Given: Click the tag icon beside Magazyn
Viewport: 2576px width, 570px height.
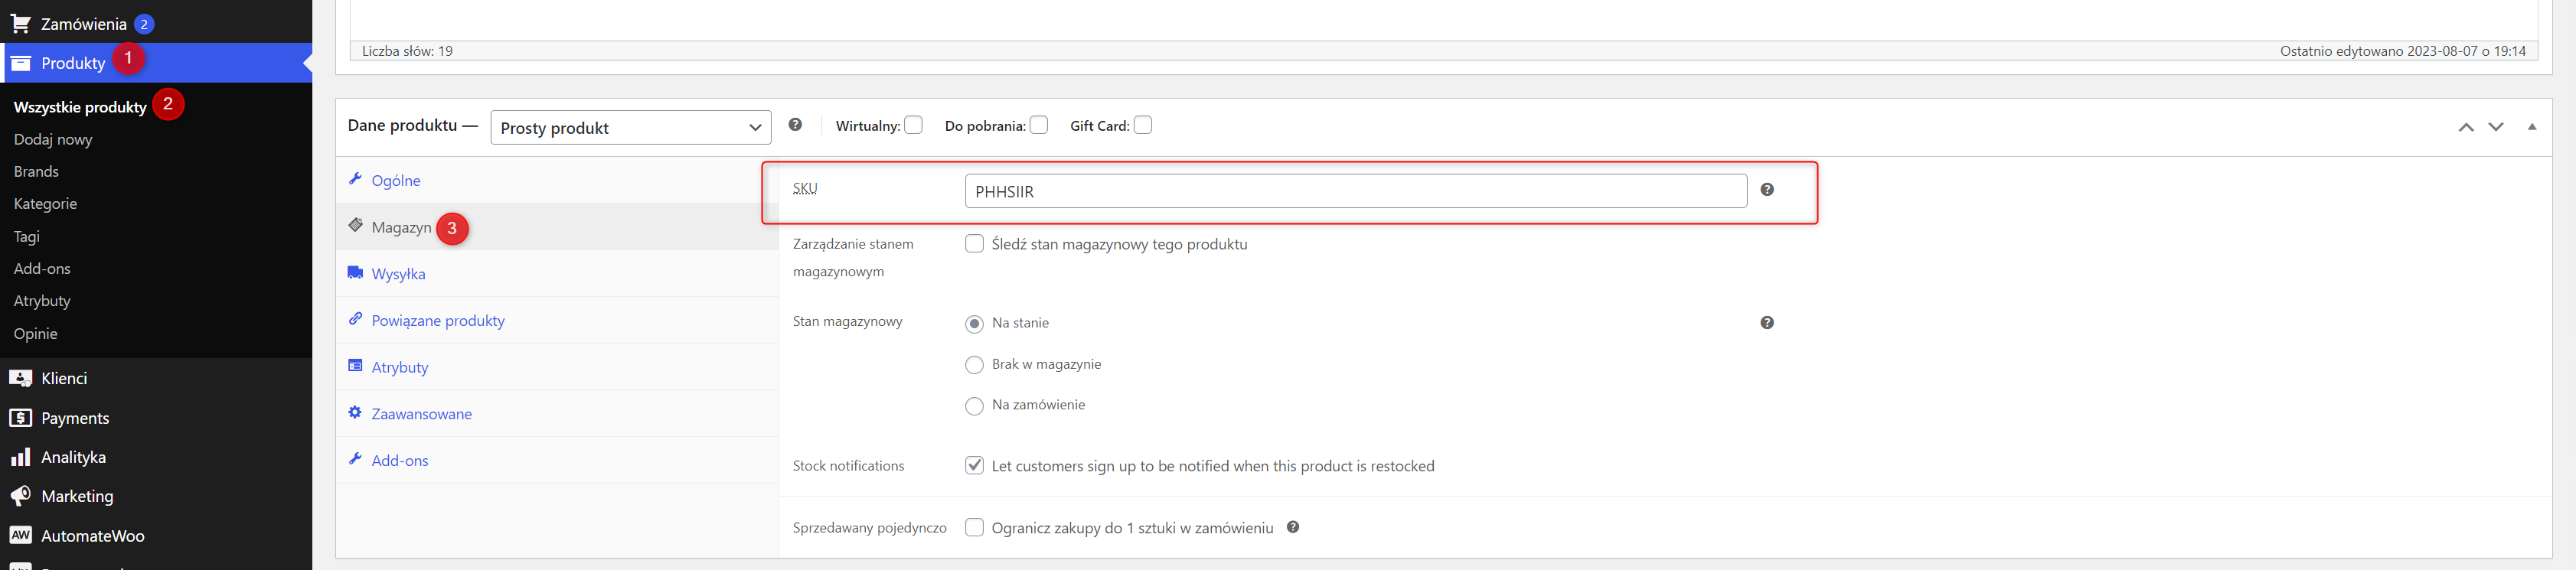Looking at the screenshot, I should pyautogui.click(x=355, y=226).
